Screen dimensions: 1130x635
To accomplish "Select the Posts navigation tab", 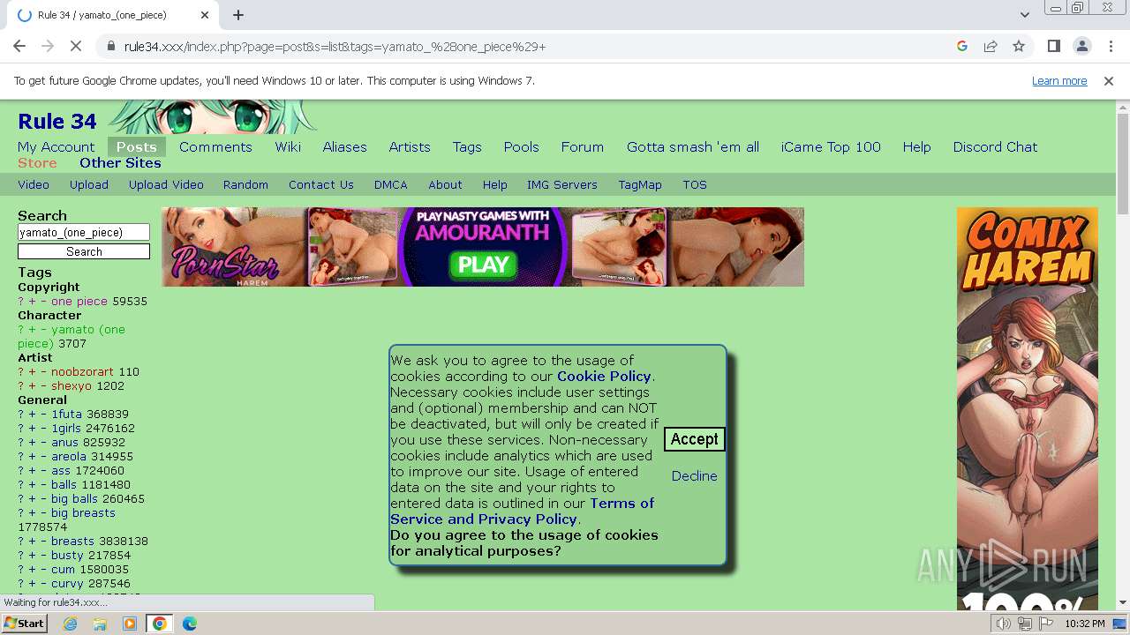I will point(137,147).
